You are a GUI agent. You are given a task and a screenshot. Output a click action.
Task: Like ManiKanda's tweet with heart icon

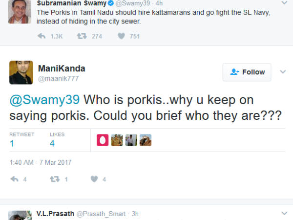pyautogui.click(x=94, y=179)
